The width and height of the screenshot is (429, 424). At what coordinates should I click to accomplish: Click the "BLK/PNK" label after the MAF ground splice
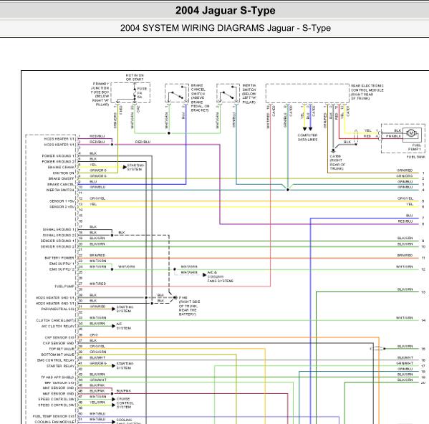[124, 391]
